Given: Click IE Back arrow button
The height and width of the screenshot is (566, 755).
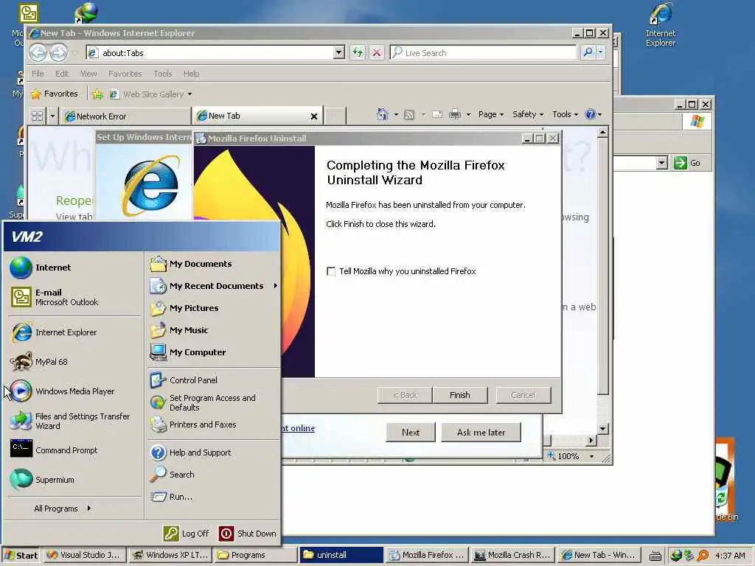Looking at the screenshot, I should 38,52.
